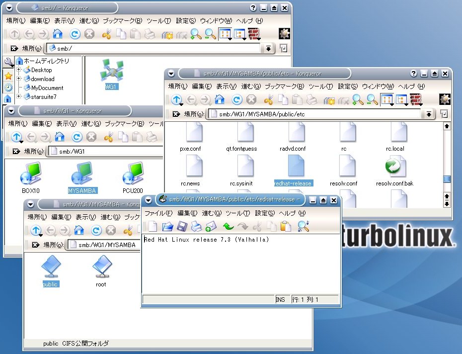Click the zoom-in magnifier in the smb:/ window
This screenshot has width=462, height=354.
pyautogui.click(x=196, y=34)
